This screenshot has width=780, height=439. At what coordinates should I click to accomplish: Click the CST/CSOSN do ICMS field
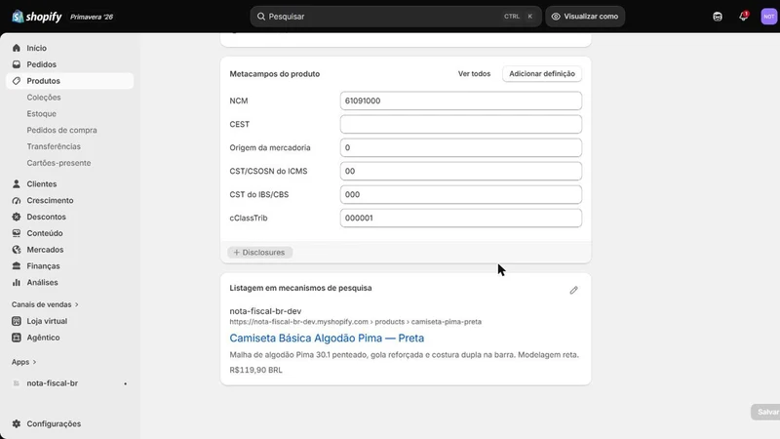[460, 171]
